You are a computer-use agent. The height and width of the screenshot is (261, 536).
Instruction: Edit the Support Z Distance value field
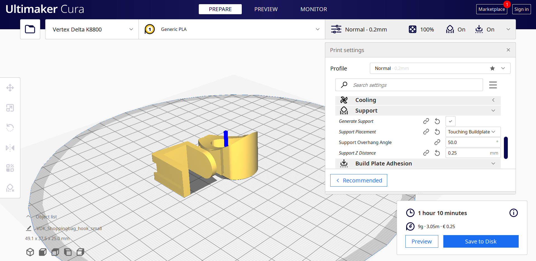473,153
